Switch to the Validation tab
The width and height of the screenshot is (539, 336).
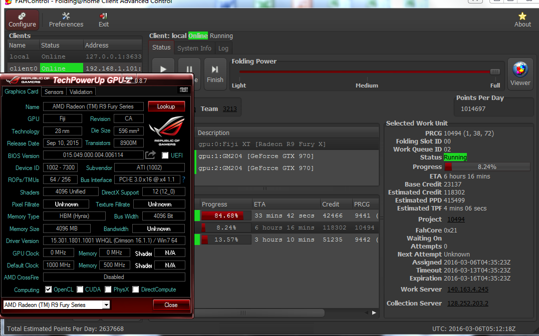[x=81, y=92]
